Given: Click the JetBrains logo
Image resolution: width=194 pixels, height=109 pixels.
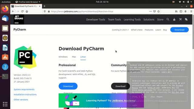Looking at the screenshot, I should pos(19,19).
